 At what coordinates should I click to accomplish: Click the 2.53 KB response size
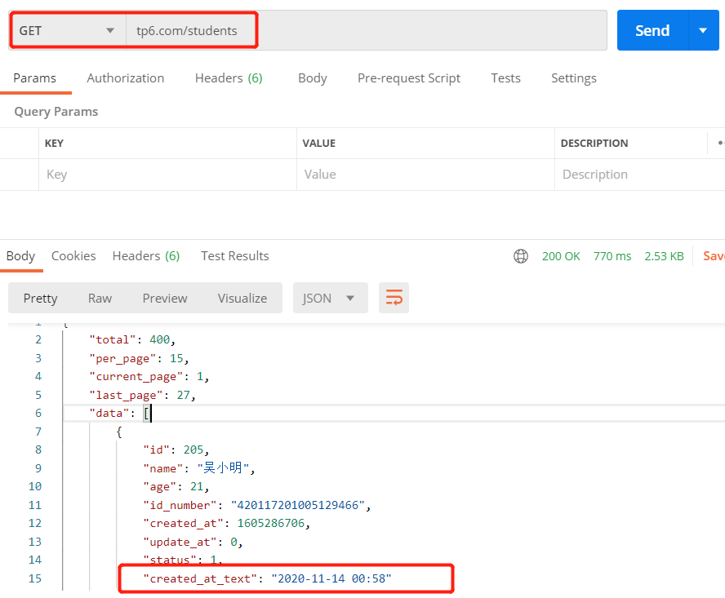(x=664, y=256)
